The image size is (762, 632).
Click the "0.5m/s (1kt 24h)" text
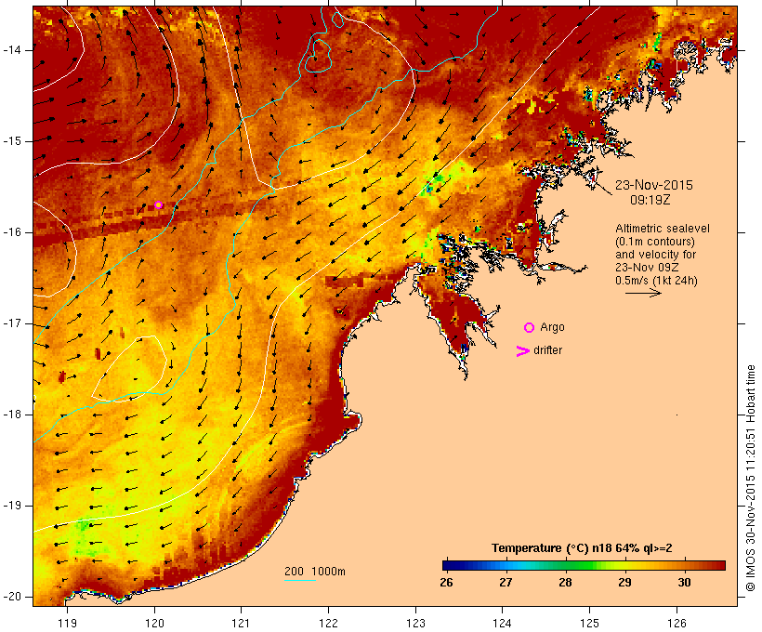(656, 281)
